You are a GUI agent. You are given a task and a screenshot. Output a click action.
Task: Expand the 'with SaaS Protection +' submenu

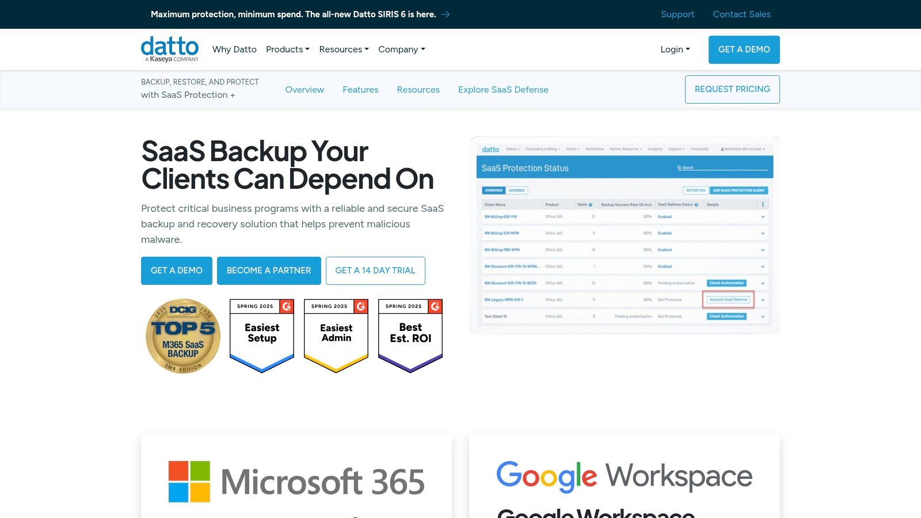click(188, 95)
